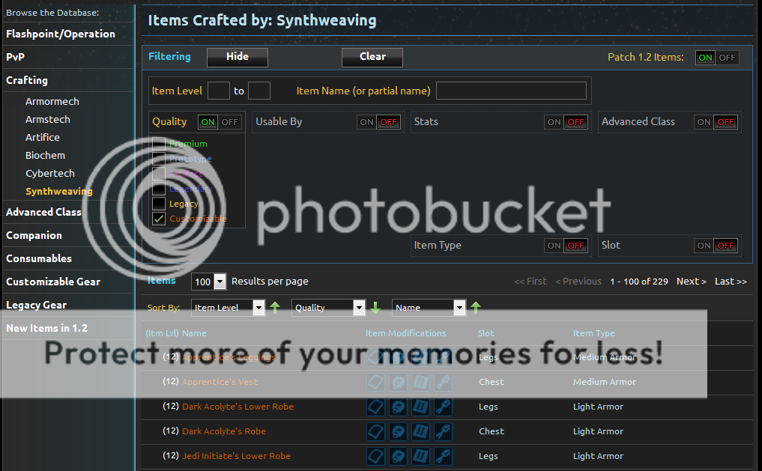Select second modification icon in Dark Acolyte's Robe row

pos(398,431)
